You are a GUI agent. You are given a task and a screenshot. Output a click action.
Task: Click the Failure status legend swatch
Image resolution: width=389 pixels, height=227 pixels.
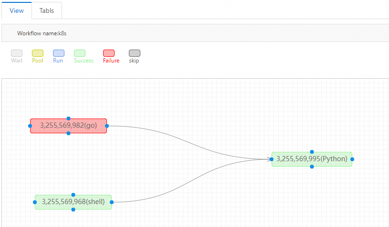point(109,53)
